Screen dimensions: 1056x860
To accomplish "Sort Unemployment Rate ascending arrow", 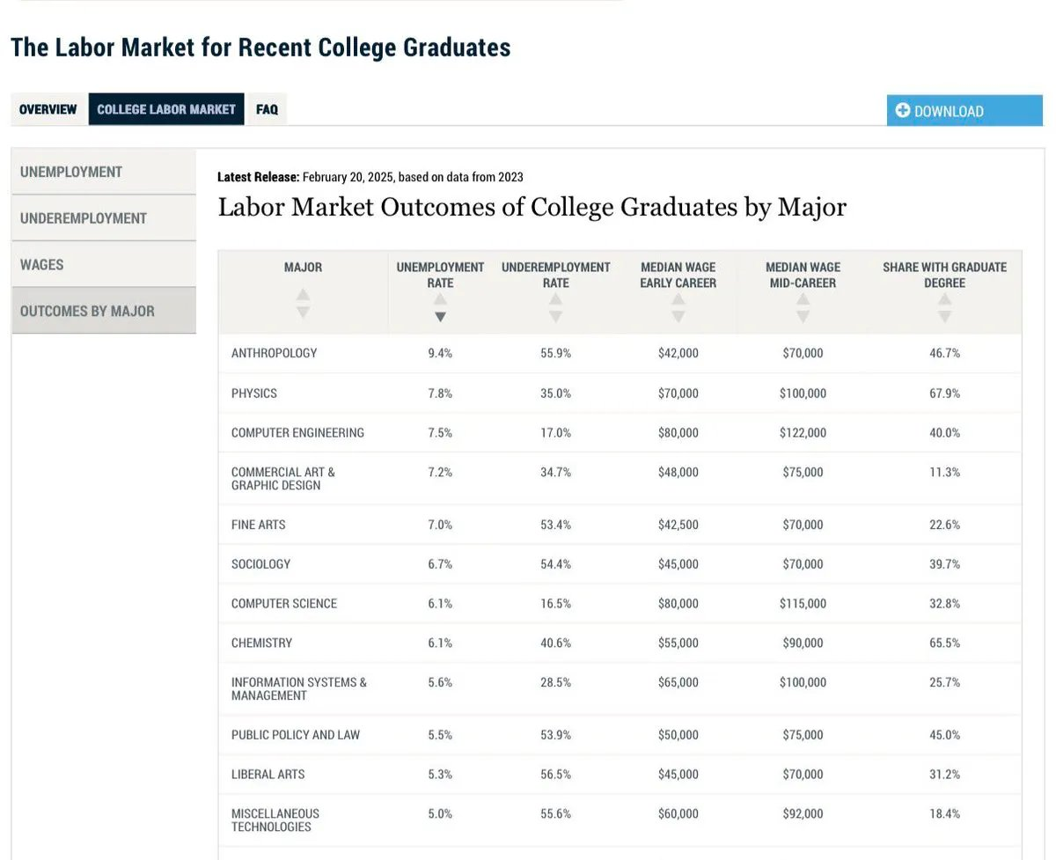I will click(x=440, y=300).
